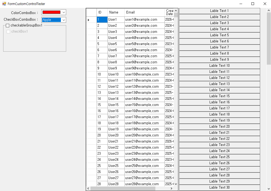This screenshot has height=191, width=271.
Task: Select the Name cell User5
Action: pos(116,44)
